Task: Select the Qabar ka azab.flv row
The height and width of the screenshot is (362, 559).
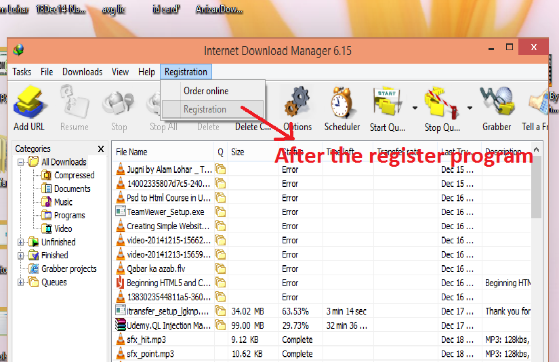Action: pos(323,268)
